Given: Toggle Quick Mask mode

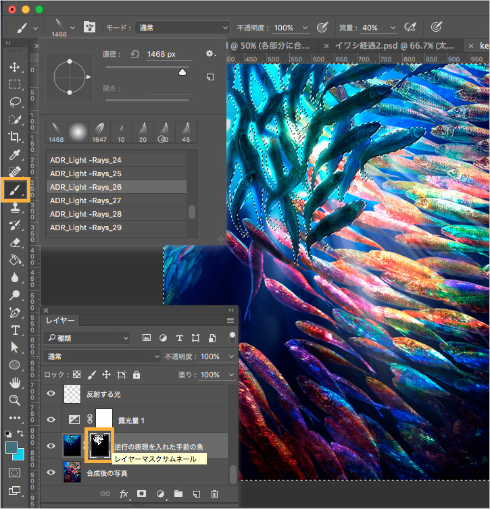Looking at the screenshot, I should [14, 473].
